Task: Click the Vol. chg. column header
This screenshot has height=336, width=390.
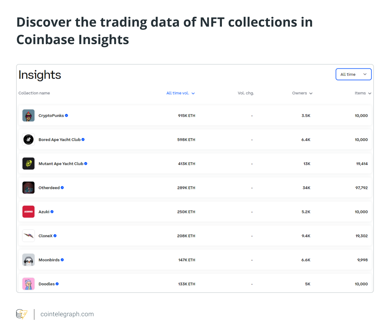Action: (246, 93)
